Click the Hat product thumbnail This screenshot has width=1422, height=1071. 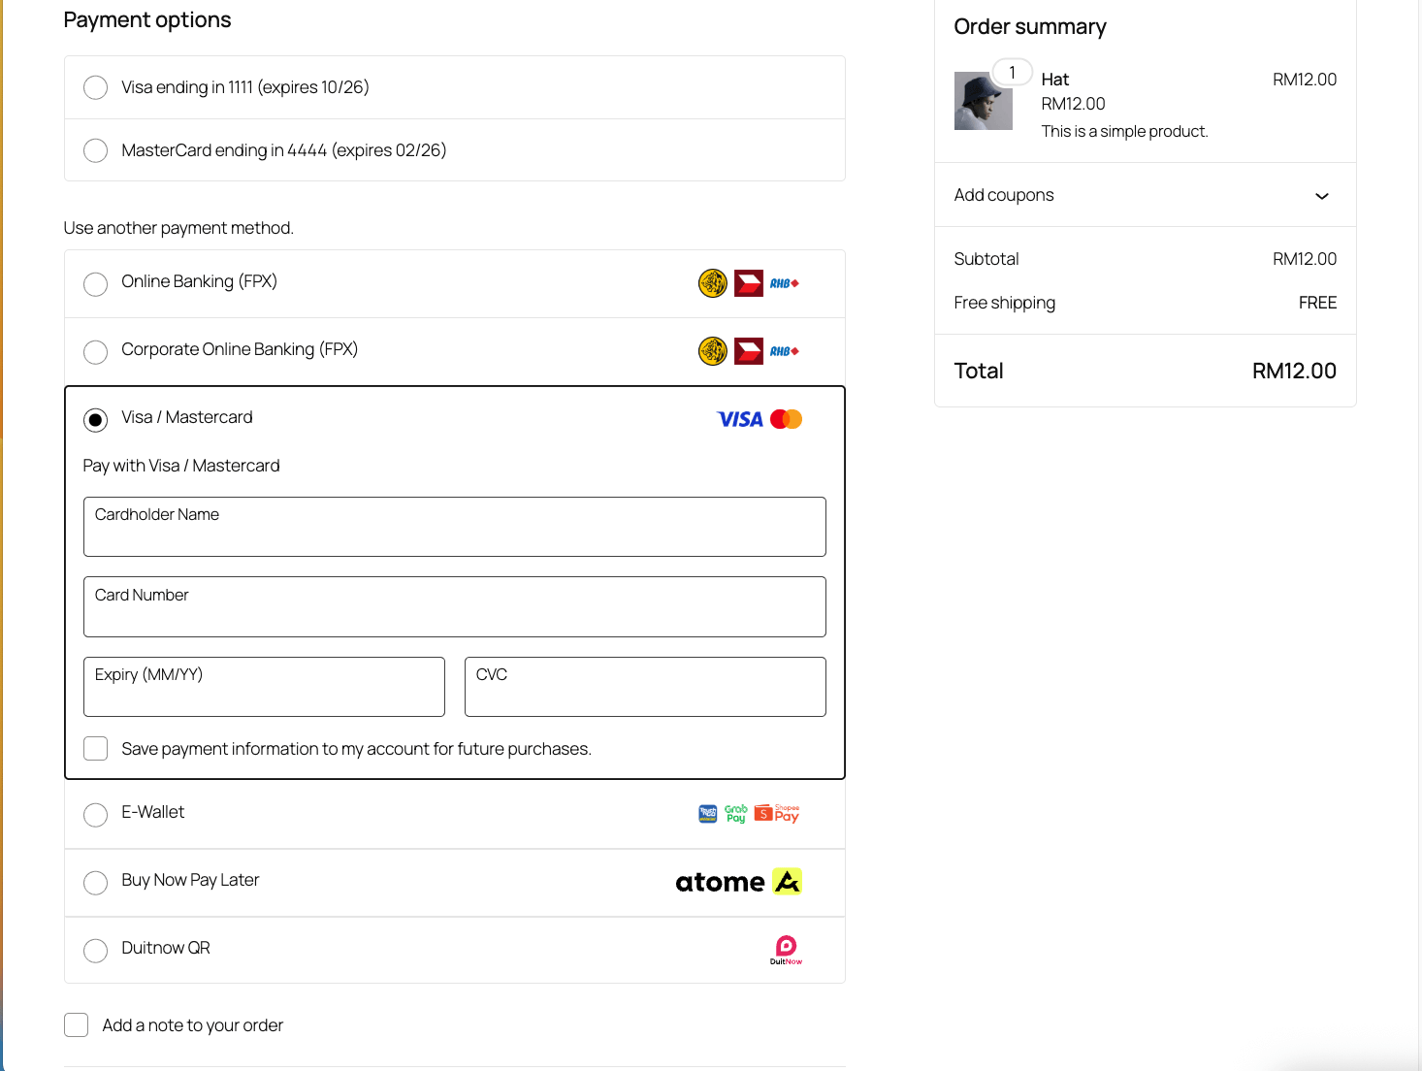(x=983, y=101)
